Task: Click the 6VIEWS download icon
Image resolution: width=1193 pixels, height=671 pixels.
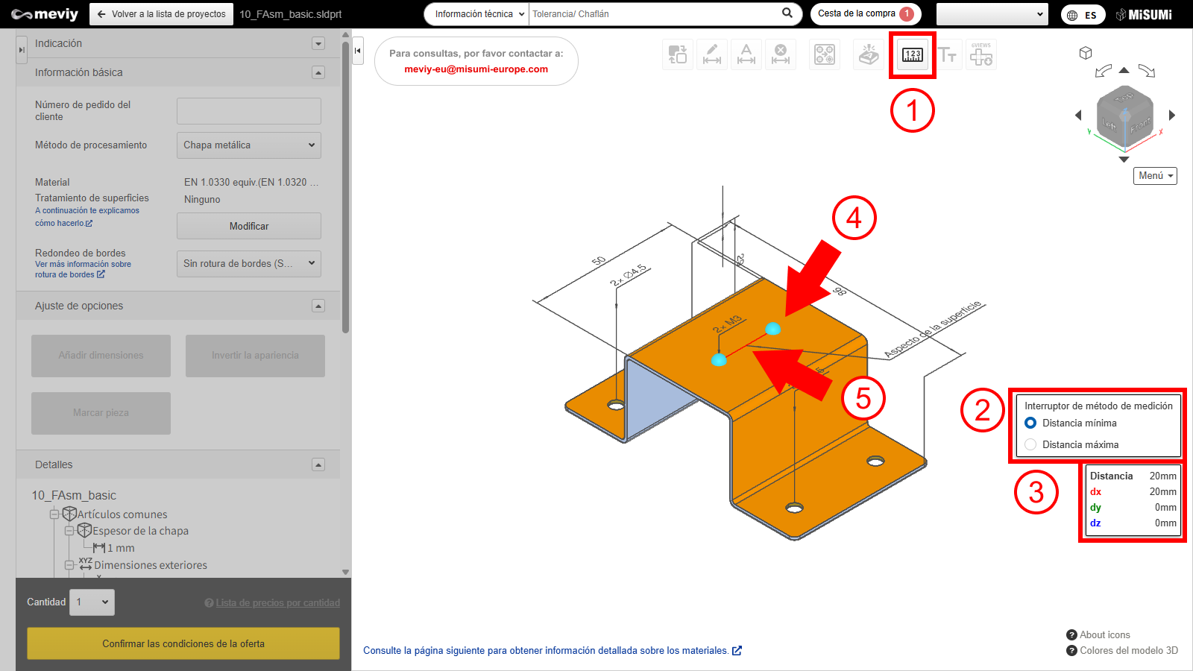Action: [x=980, y=54]
